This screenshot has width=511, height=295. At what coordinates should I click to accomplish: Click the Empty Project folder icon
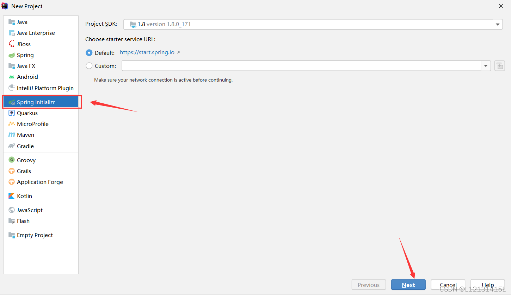(x=12, y=235)
